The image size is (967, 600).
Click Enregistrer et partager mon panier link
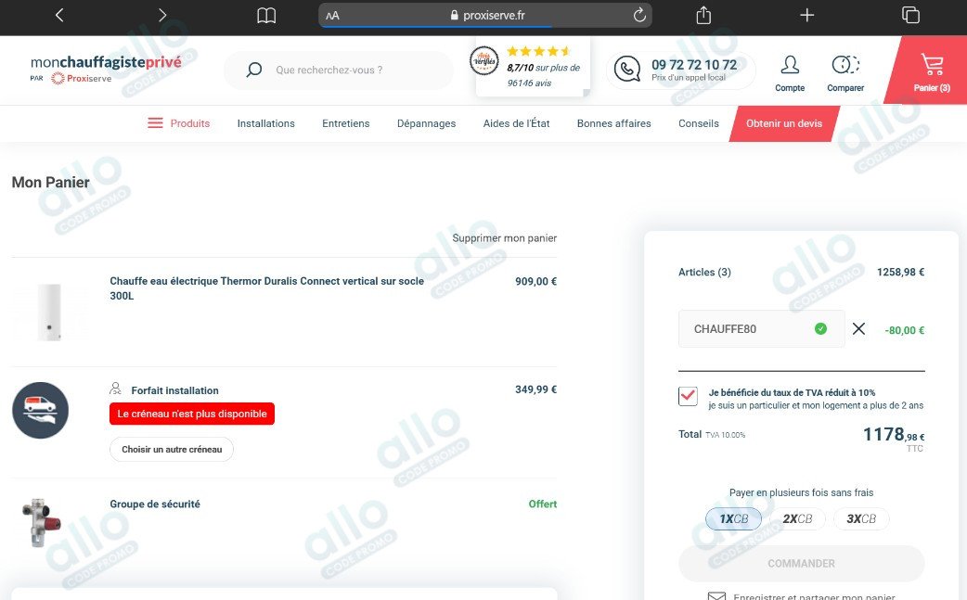click(814, 595)
